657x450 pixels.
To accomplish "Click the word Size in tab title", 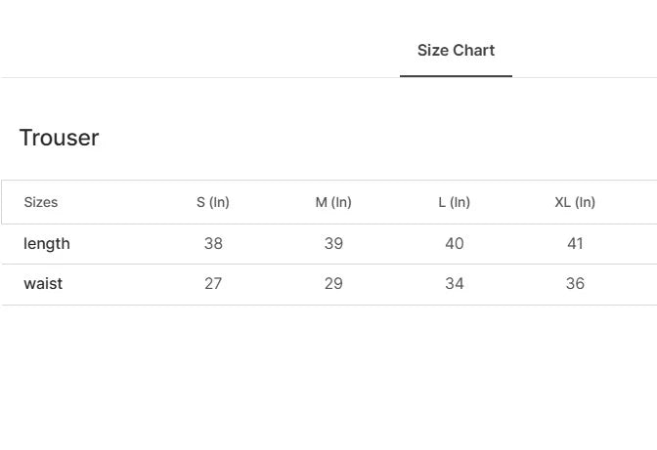I will point(433,51).
